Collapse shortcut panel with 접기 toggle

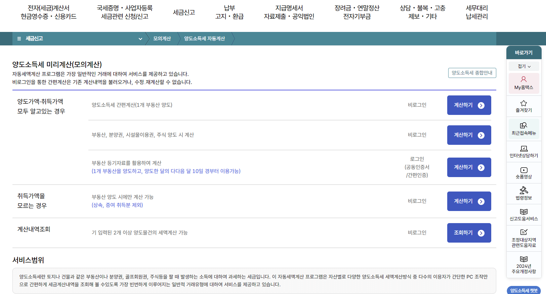coord(524,66)
